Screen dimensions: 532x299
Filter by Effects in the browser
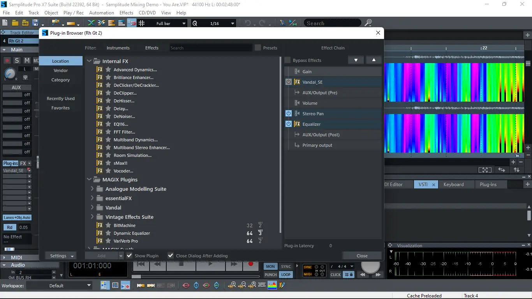152,48
